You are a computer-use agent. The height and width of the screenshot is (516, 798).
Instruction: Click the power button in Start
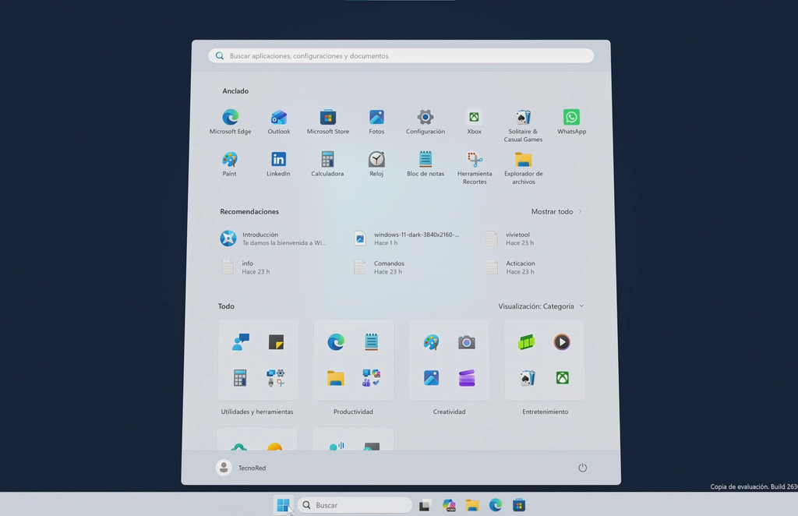tap(583, 468)
